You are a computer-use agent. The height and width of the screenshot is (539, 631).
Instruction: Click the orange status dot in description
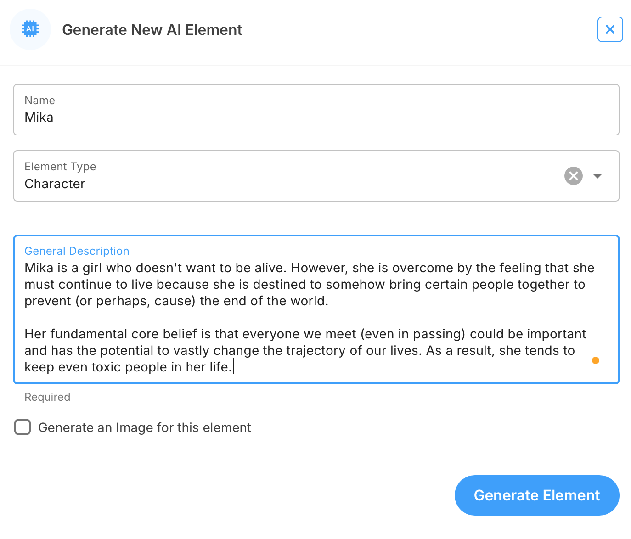(x=596, y=360)
